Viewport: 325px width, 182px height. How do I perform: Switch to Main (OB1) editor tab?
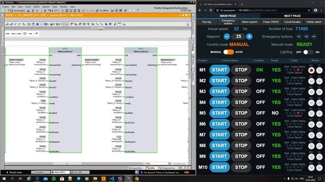pos(60,172)
